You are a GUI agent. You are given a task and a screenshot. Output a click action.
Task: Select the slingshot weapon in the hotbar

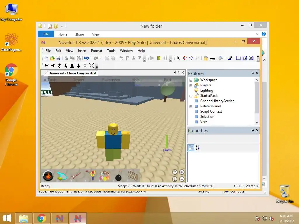91,175
